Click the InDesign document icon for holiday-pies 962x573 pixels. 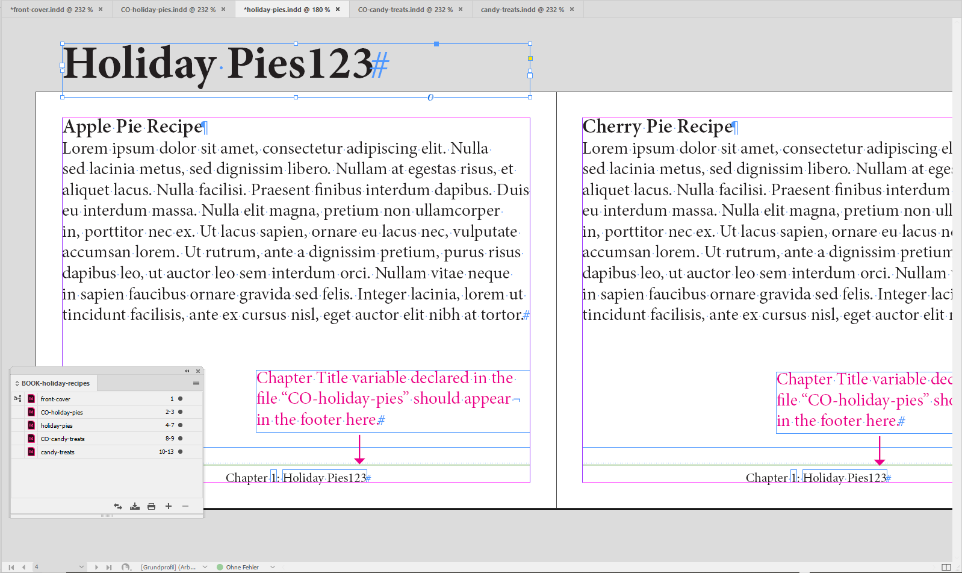point(31,425)
